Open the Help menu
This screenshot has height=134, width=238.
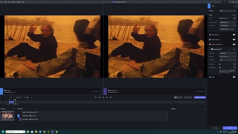[23, 2]
